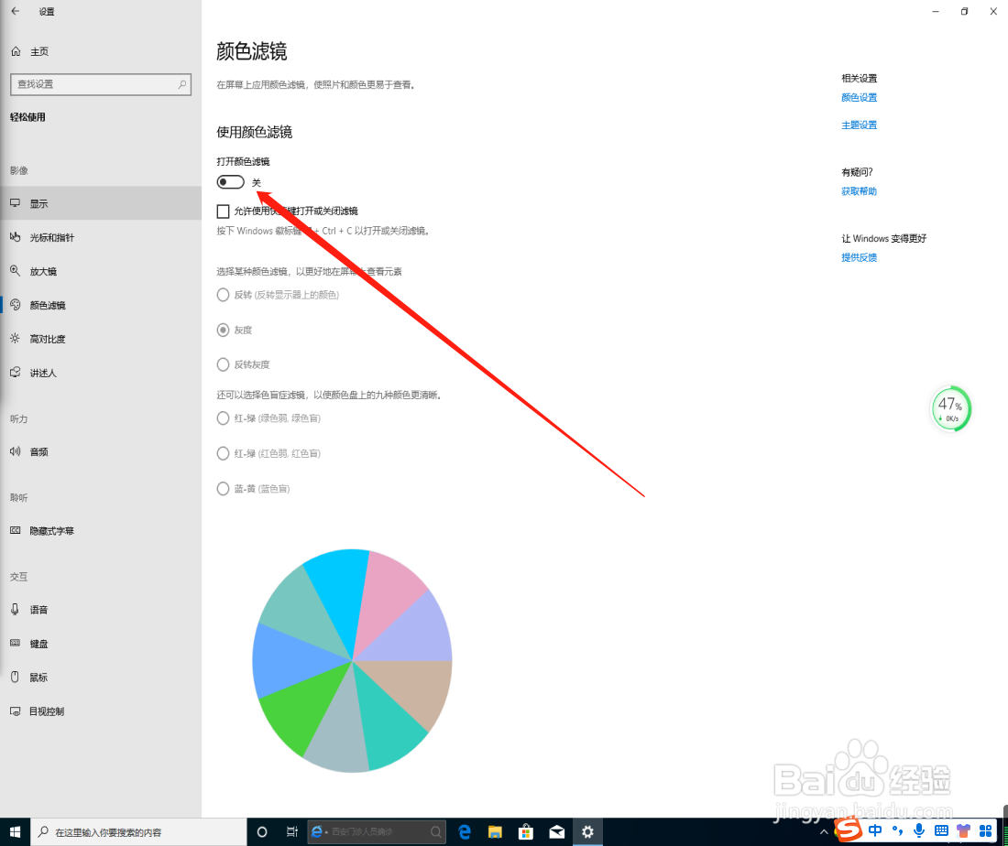Switch Sogou to English with 中 icon
Viewport: 1008px width, 846px height.
point(874,831)
